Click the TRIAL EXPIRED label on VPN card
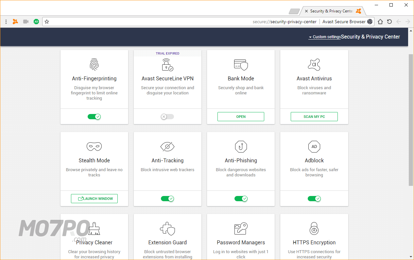This screenshot has height=260, width=414. [x=167, y=54]
